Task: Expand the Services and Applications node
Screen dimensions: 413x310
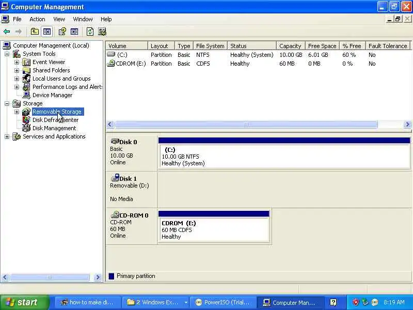Action: [7, 136]
